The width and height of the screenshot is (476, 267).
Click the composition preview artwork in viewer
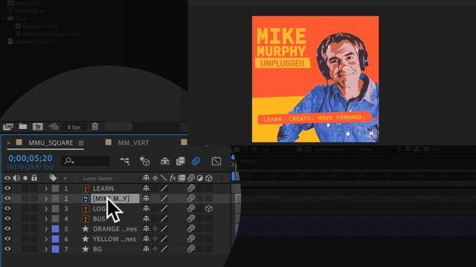315,79
